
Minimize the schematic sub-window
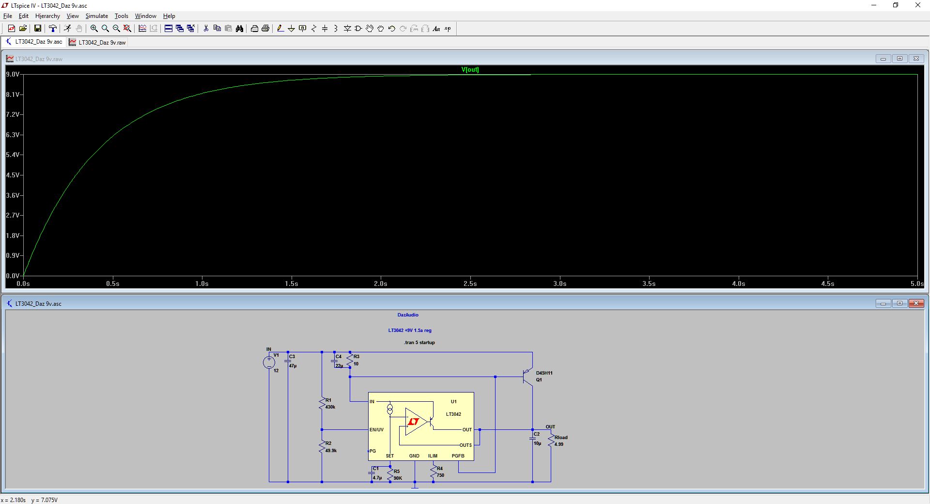click(883, 303)
